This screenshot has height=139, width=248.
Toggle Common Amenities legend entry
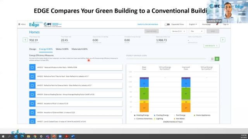point(143,119)
